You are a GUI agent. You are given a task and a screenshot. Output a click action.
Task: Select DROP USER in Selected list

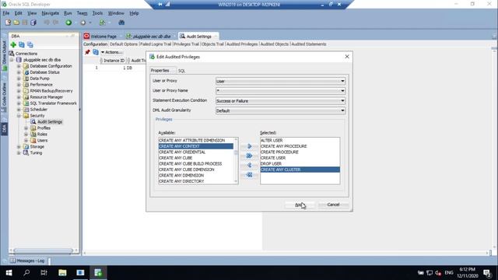click(x=300, y=164)
